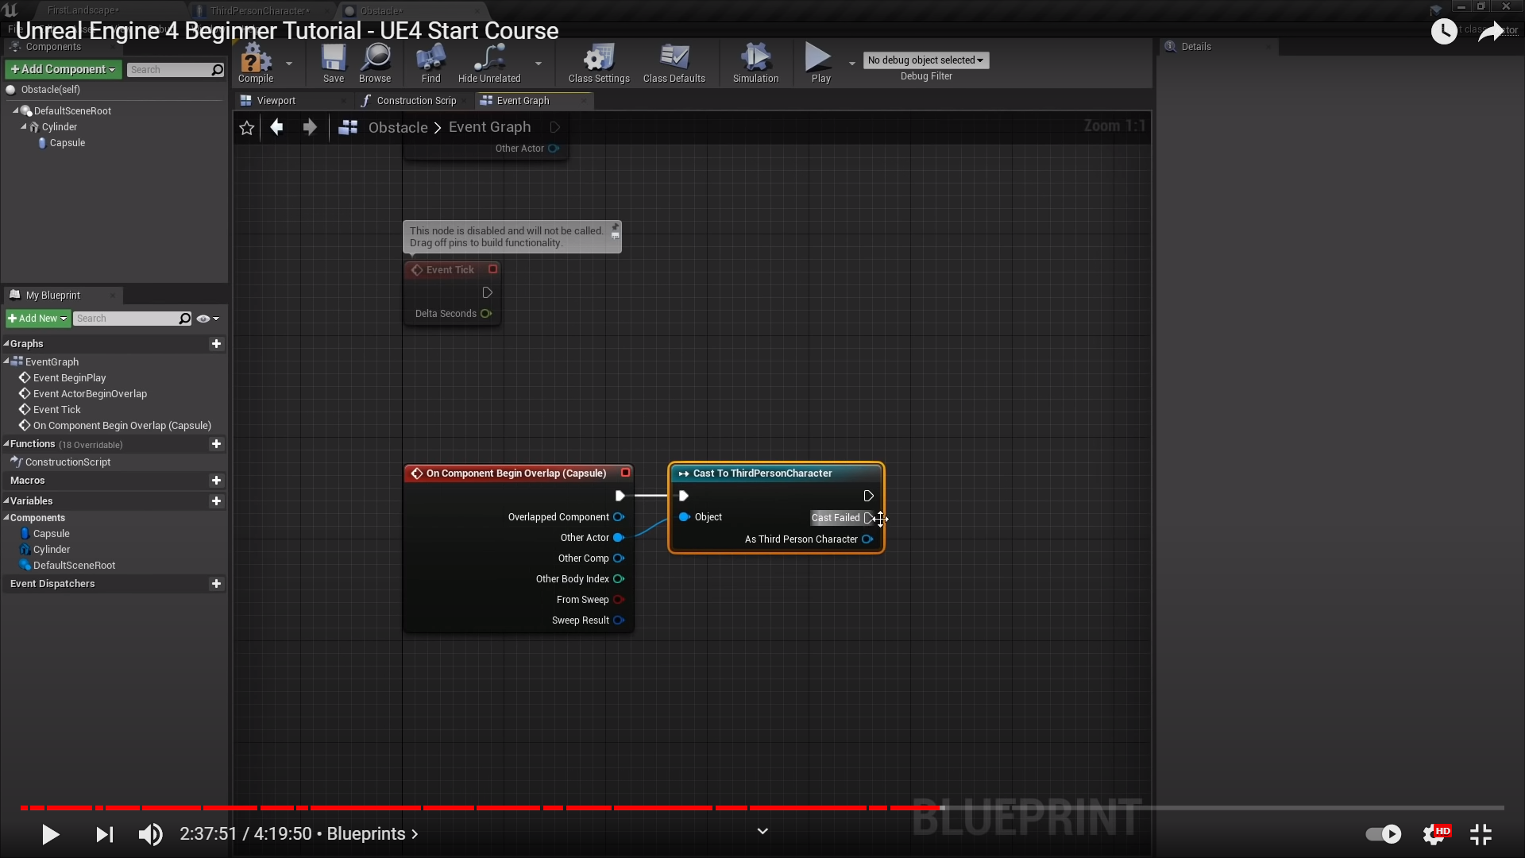This screenshot has width=1525, height=858.
Task: Open the Add Component dropdown
Action: (x=63, y=70)
